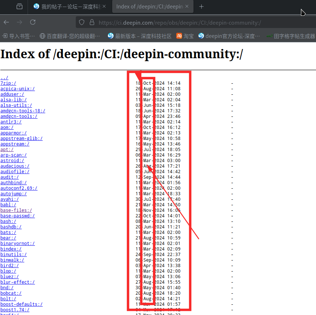
Task: Open the visited 'apt:/' directory link
Action: tap(7, 150)
